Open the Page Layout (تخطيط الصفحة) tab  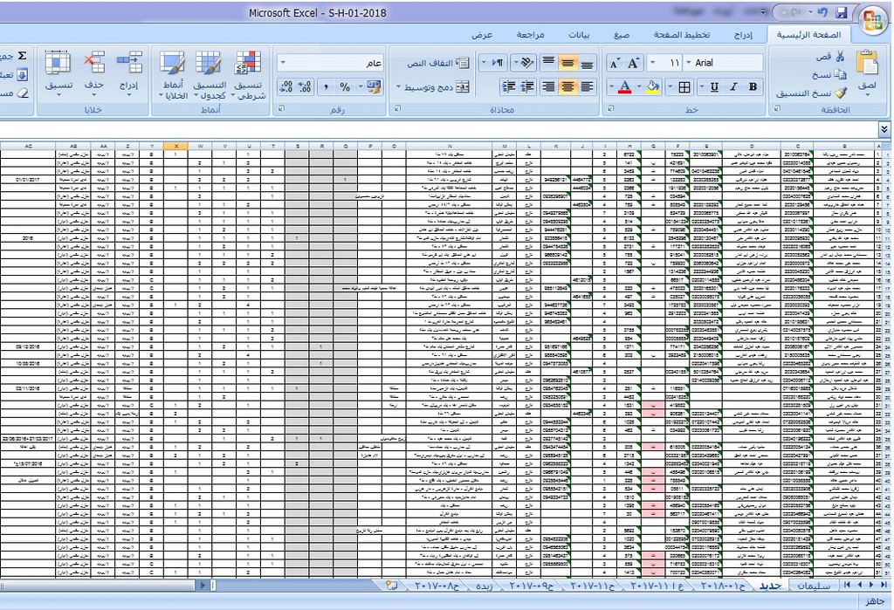point(682,35)
